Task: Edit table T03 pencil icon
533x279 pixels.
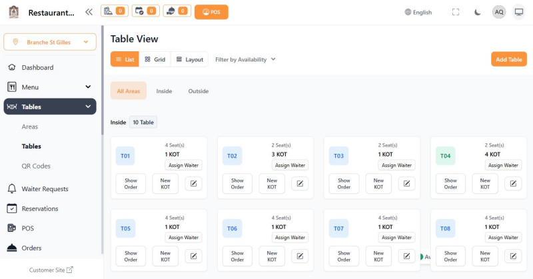Action: point(406,184)
